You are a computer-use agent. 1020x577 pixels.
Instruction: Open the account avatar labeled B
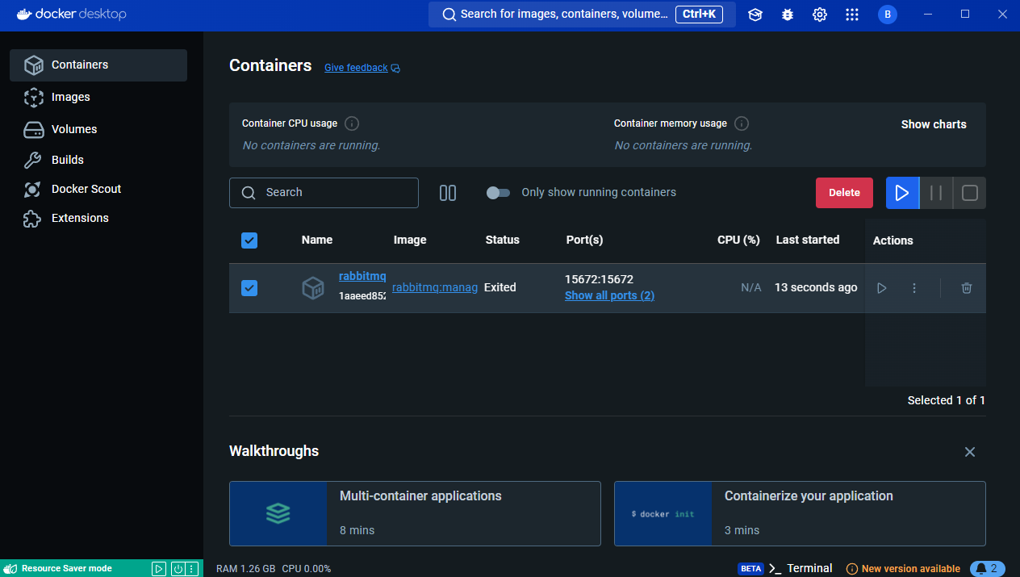coord(888,15)
